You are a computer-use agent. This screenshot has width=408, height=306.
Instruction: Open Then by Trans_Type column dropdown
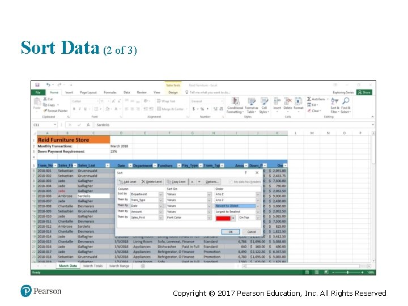pyautogui.click(x=160, y=200)
